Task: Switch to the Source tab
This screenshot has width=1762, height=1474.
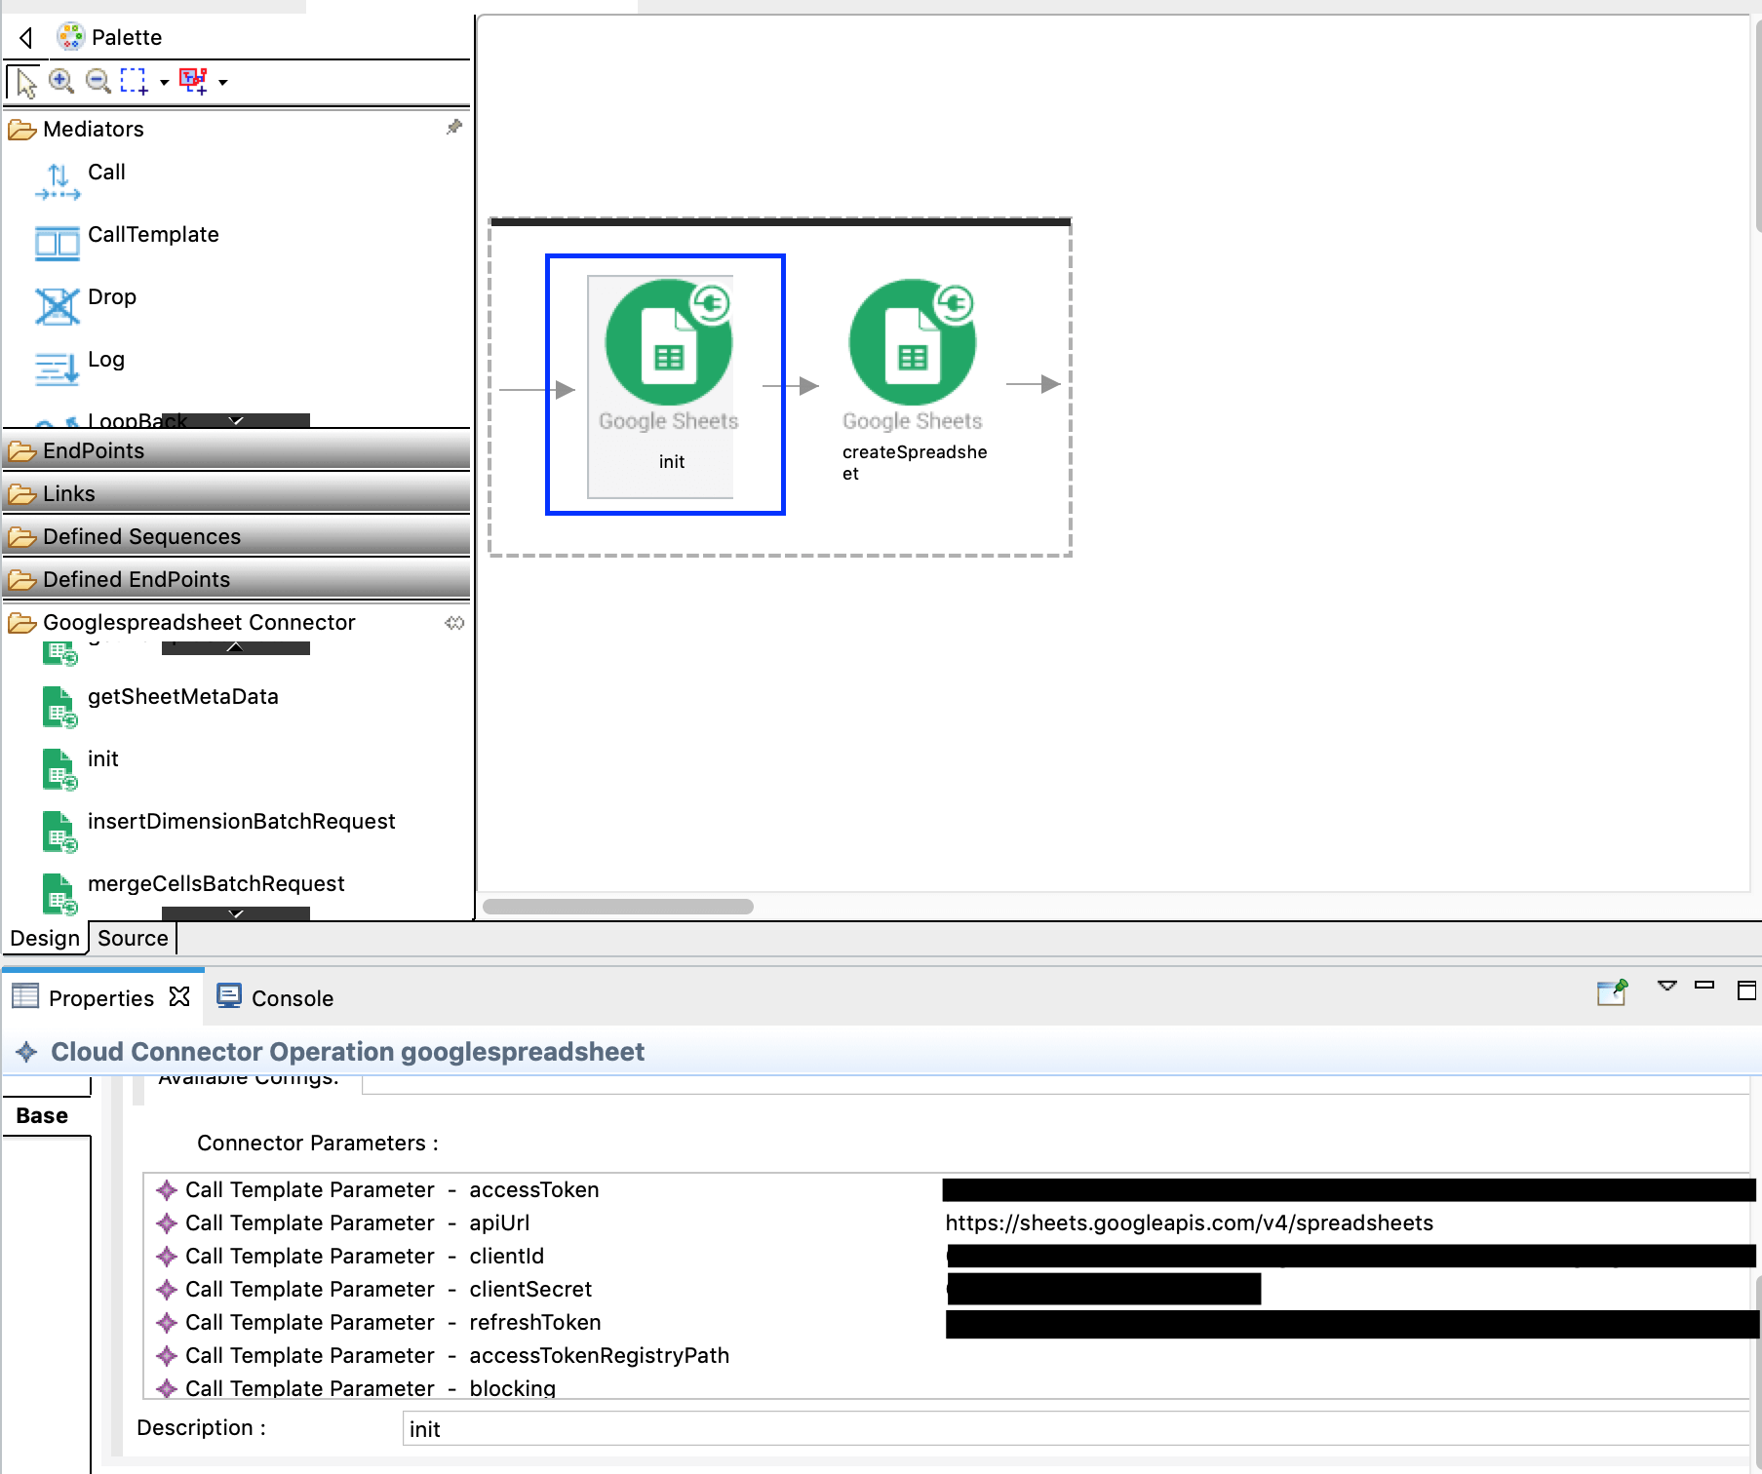Action: pyautogui.click(x=133, y=938)
